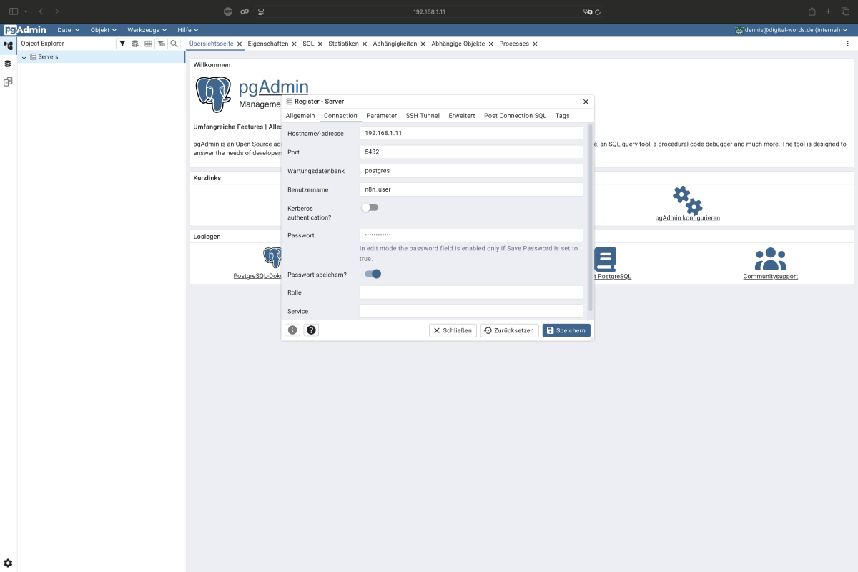
Task: Open the Query Tool Workspace sidebar icon
Action: [8, 64]
